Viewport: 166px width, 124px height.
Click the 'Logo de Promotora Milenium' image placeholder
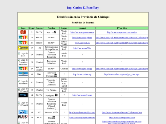23,62
